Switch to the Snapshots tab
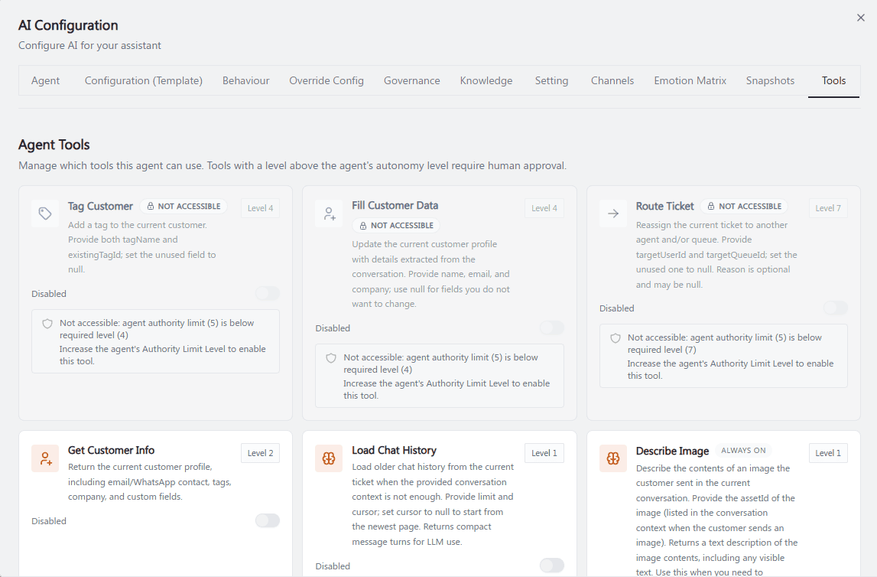This screenshot has height=577, width=877. [770, 80]
